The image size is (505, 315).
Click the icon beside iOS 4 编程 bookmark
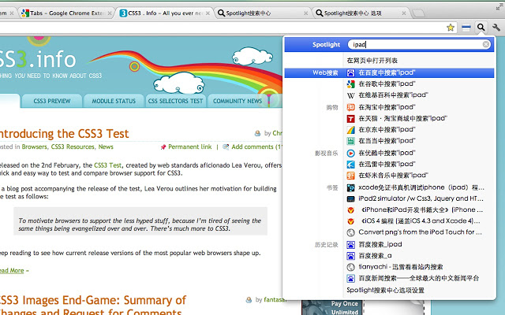(x=350, y=221)
